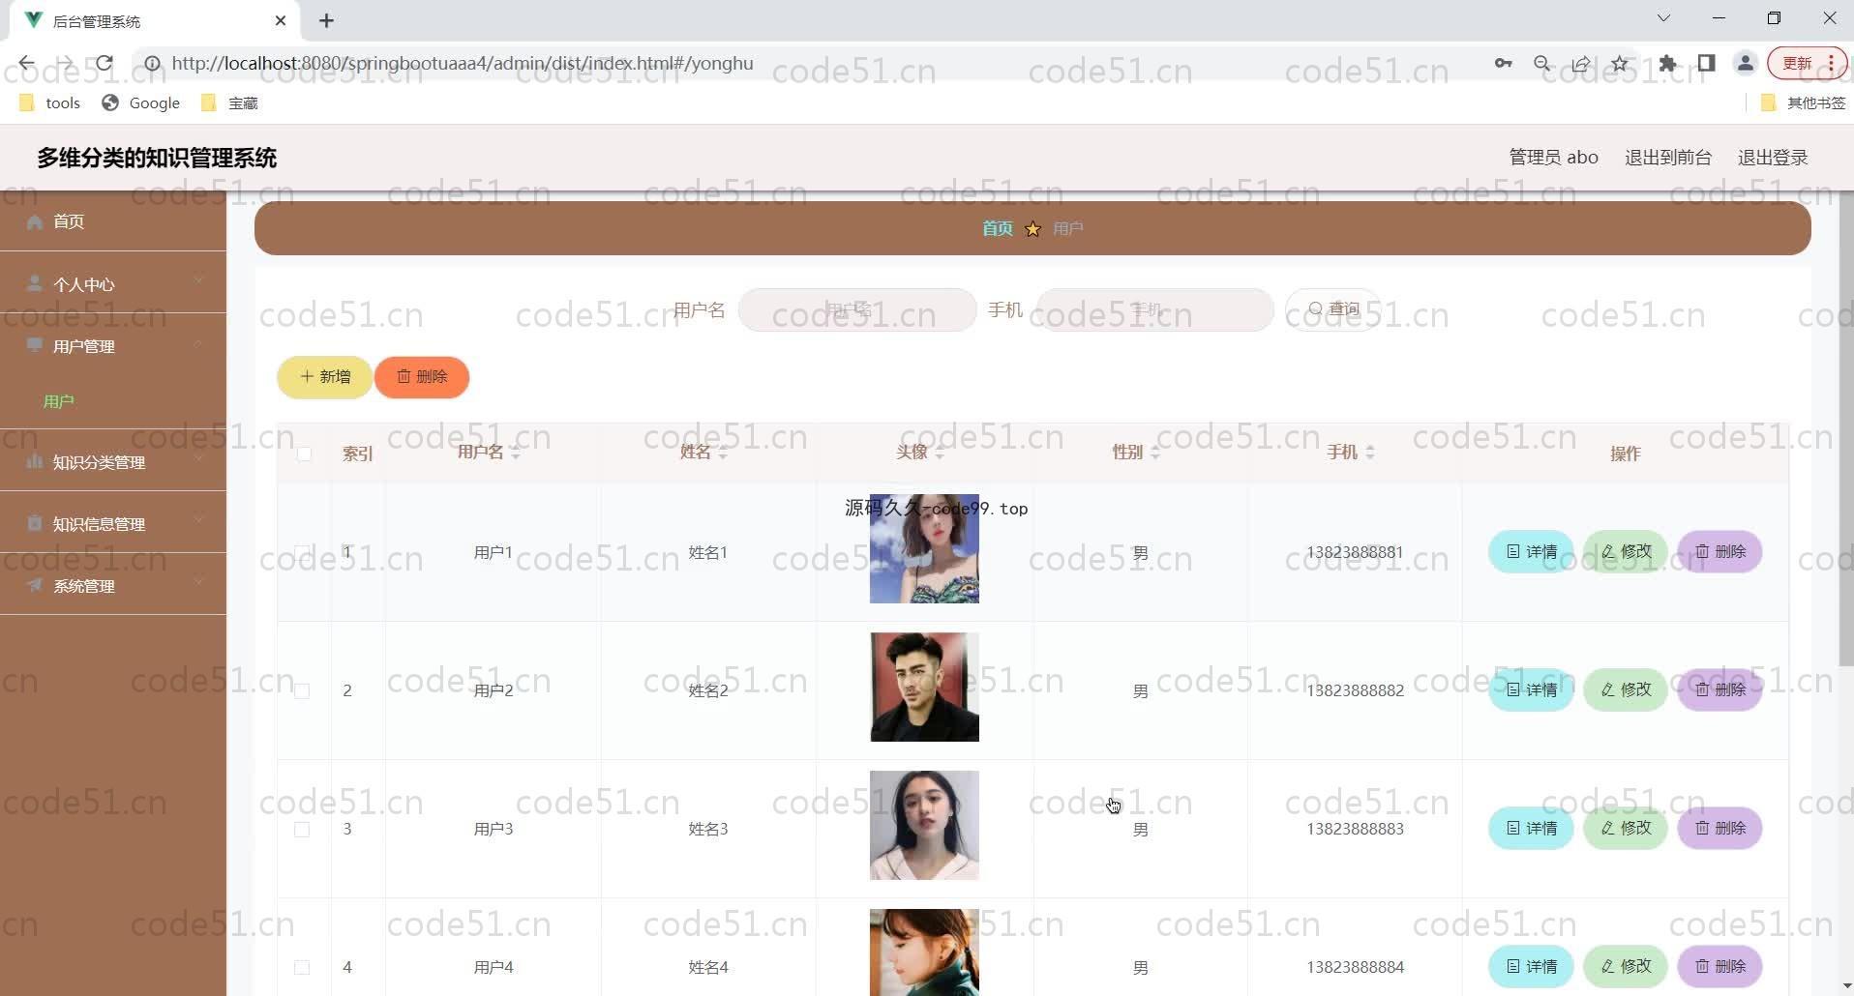Click 修改 for 用户3
The width and height of the screenshot is (1854, 996).
1626,829
